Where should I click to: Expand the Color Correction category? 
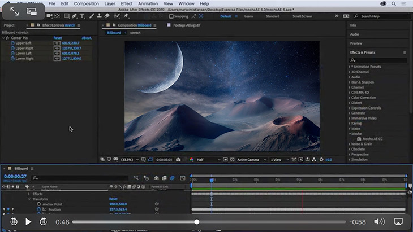[349, 98]
